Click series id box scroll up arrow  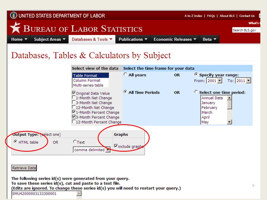tap(79, 194)
